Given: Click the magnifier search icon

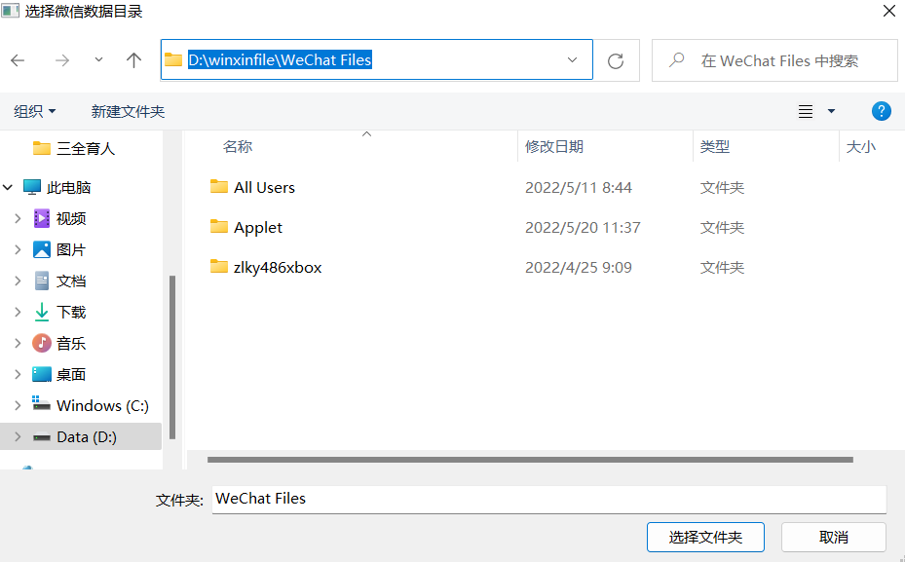Looking at the screenshot, I should tap(676, 59).
